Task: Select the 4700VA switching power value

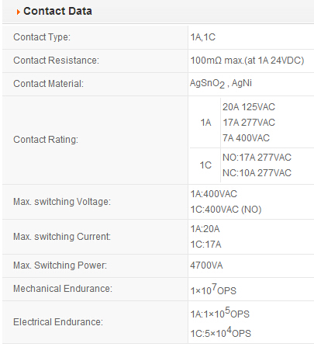Action: (206, 265)
